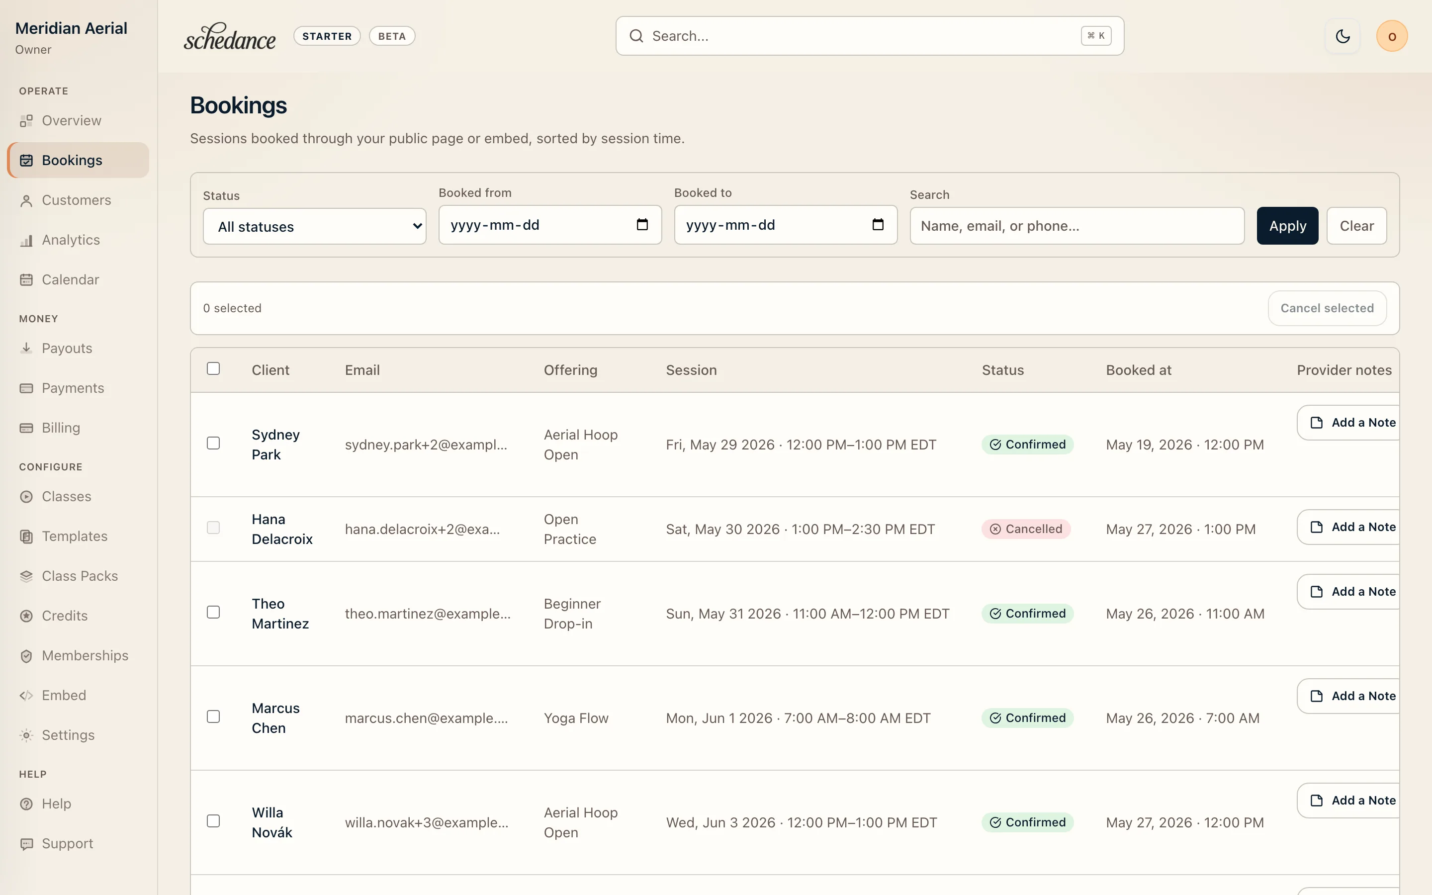The image size is (1432, 895).
Task: Click the ⌘ K shortcut hint
Action: (x=1096, y=36)
